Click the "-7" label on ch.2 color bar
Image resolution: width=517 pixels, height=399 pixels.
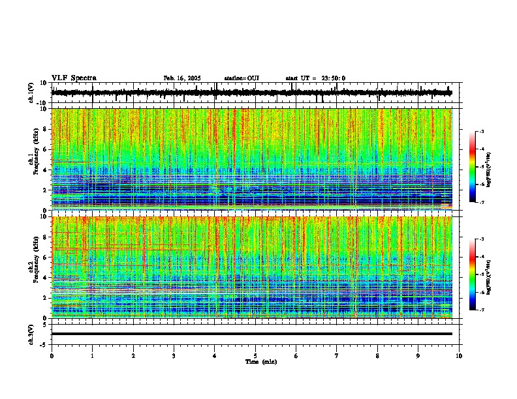[x=482, y=310]
